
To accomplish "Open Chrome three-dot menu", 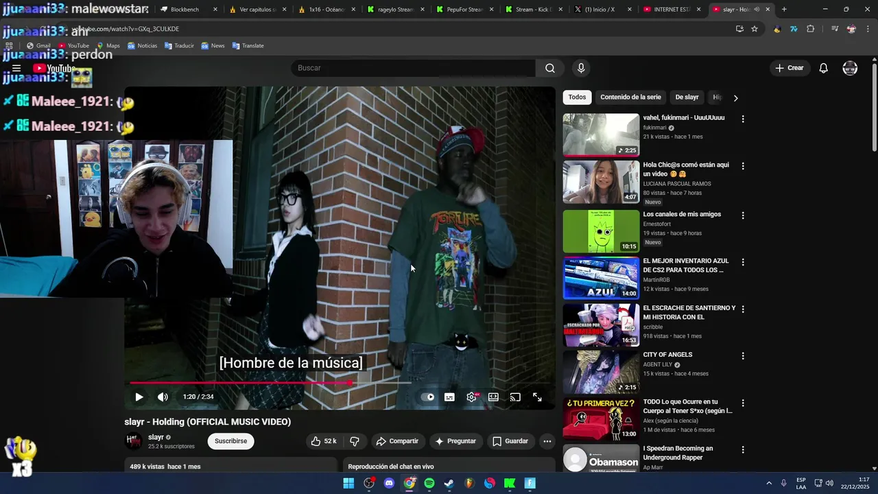I will (x=868, y=29).
